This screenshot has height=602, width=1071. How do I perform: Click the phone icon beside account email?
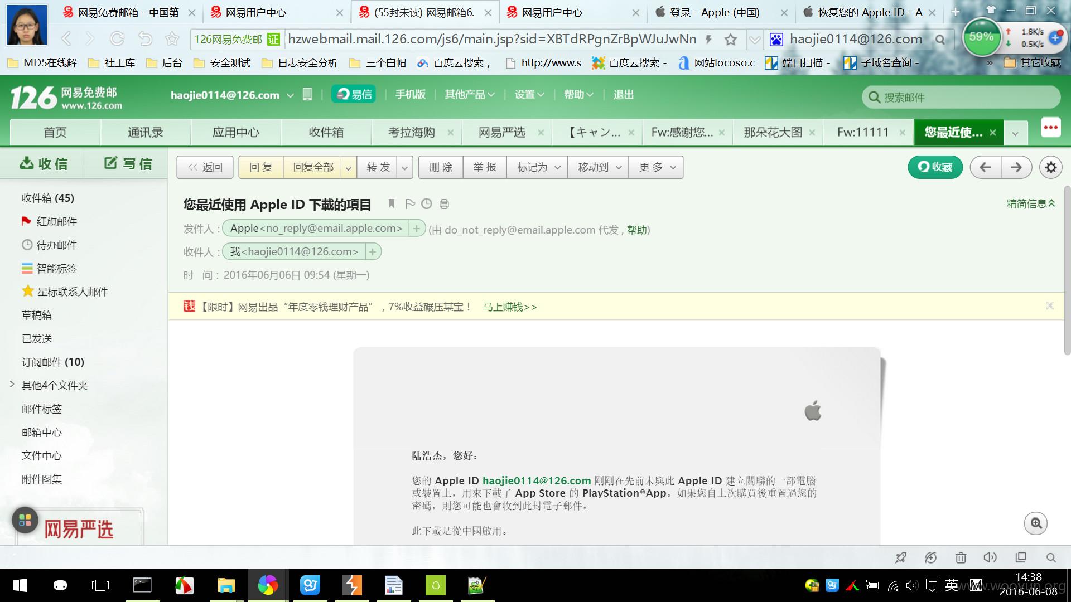307,94
